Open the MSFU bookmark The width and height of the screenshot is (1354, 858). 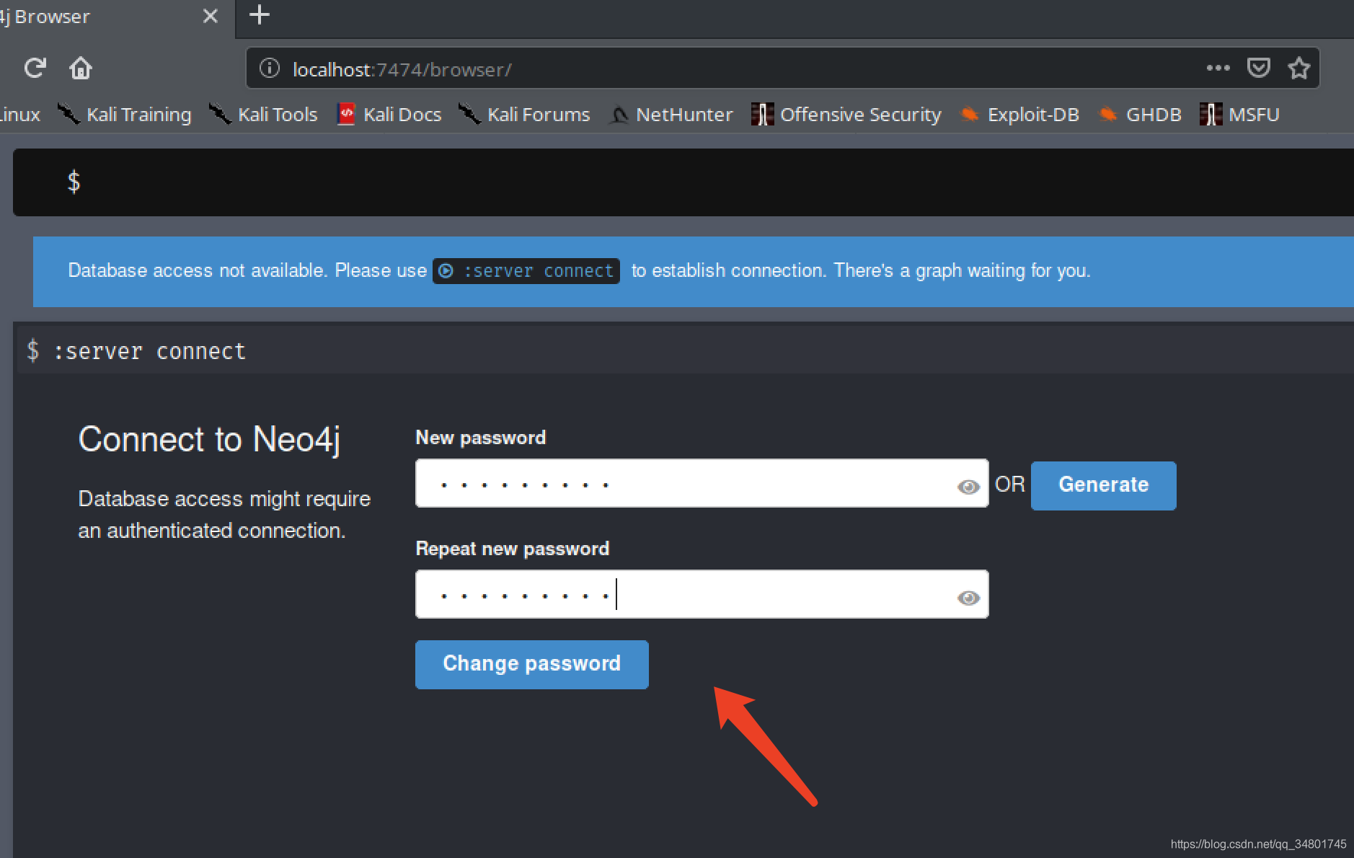click(x=1240, y=114)
